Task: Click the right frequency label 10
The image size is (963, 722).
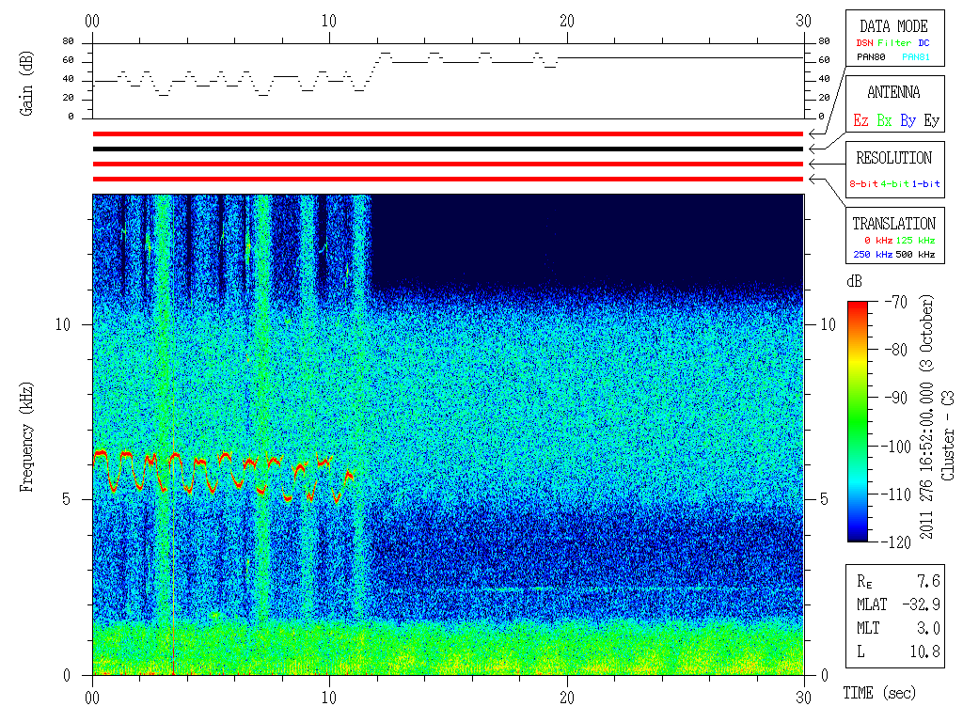Action: click(x=828, y=324)
